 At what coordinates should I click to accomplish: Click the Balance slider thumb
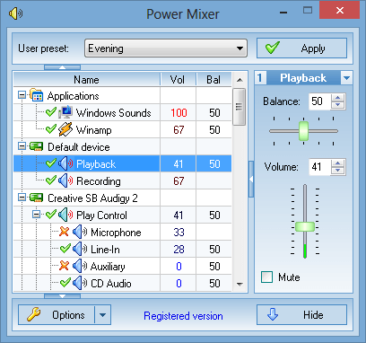pyautogui.click(x=303, y=131)
